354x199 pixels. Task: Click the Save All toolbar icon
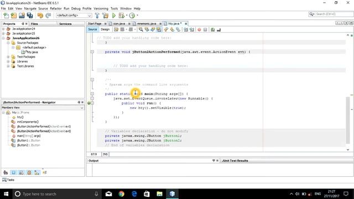pos(30,15)
